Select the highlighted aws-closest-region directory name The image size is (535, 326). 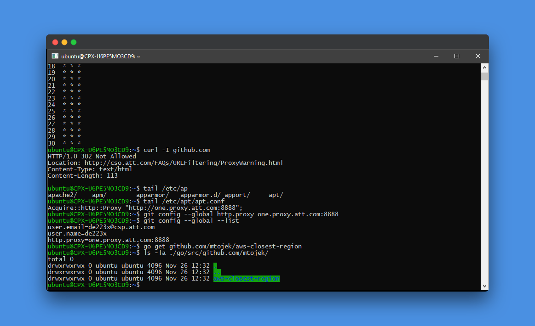246,278
